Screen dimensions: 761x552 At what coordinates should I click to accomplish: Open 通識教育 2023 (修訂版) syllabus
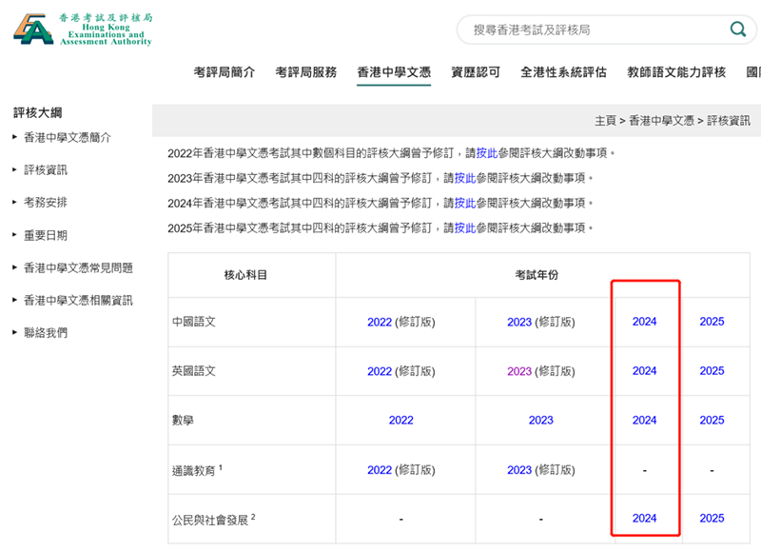coord(519,470)
